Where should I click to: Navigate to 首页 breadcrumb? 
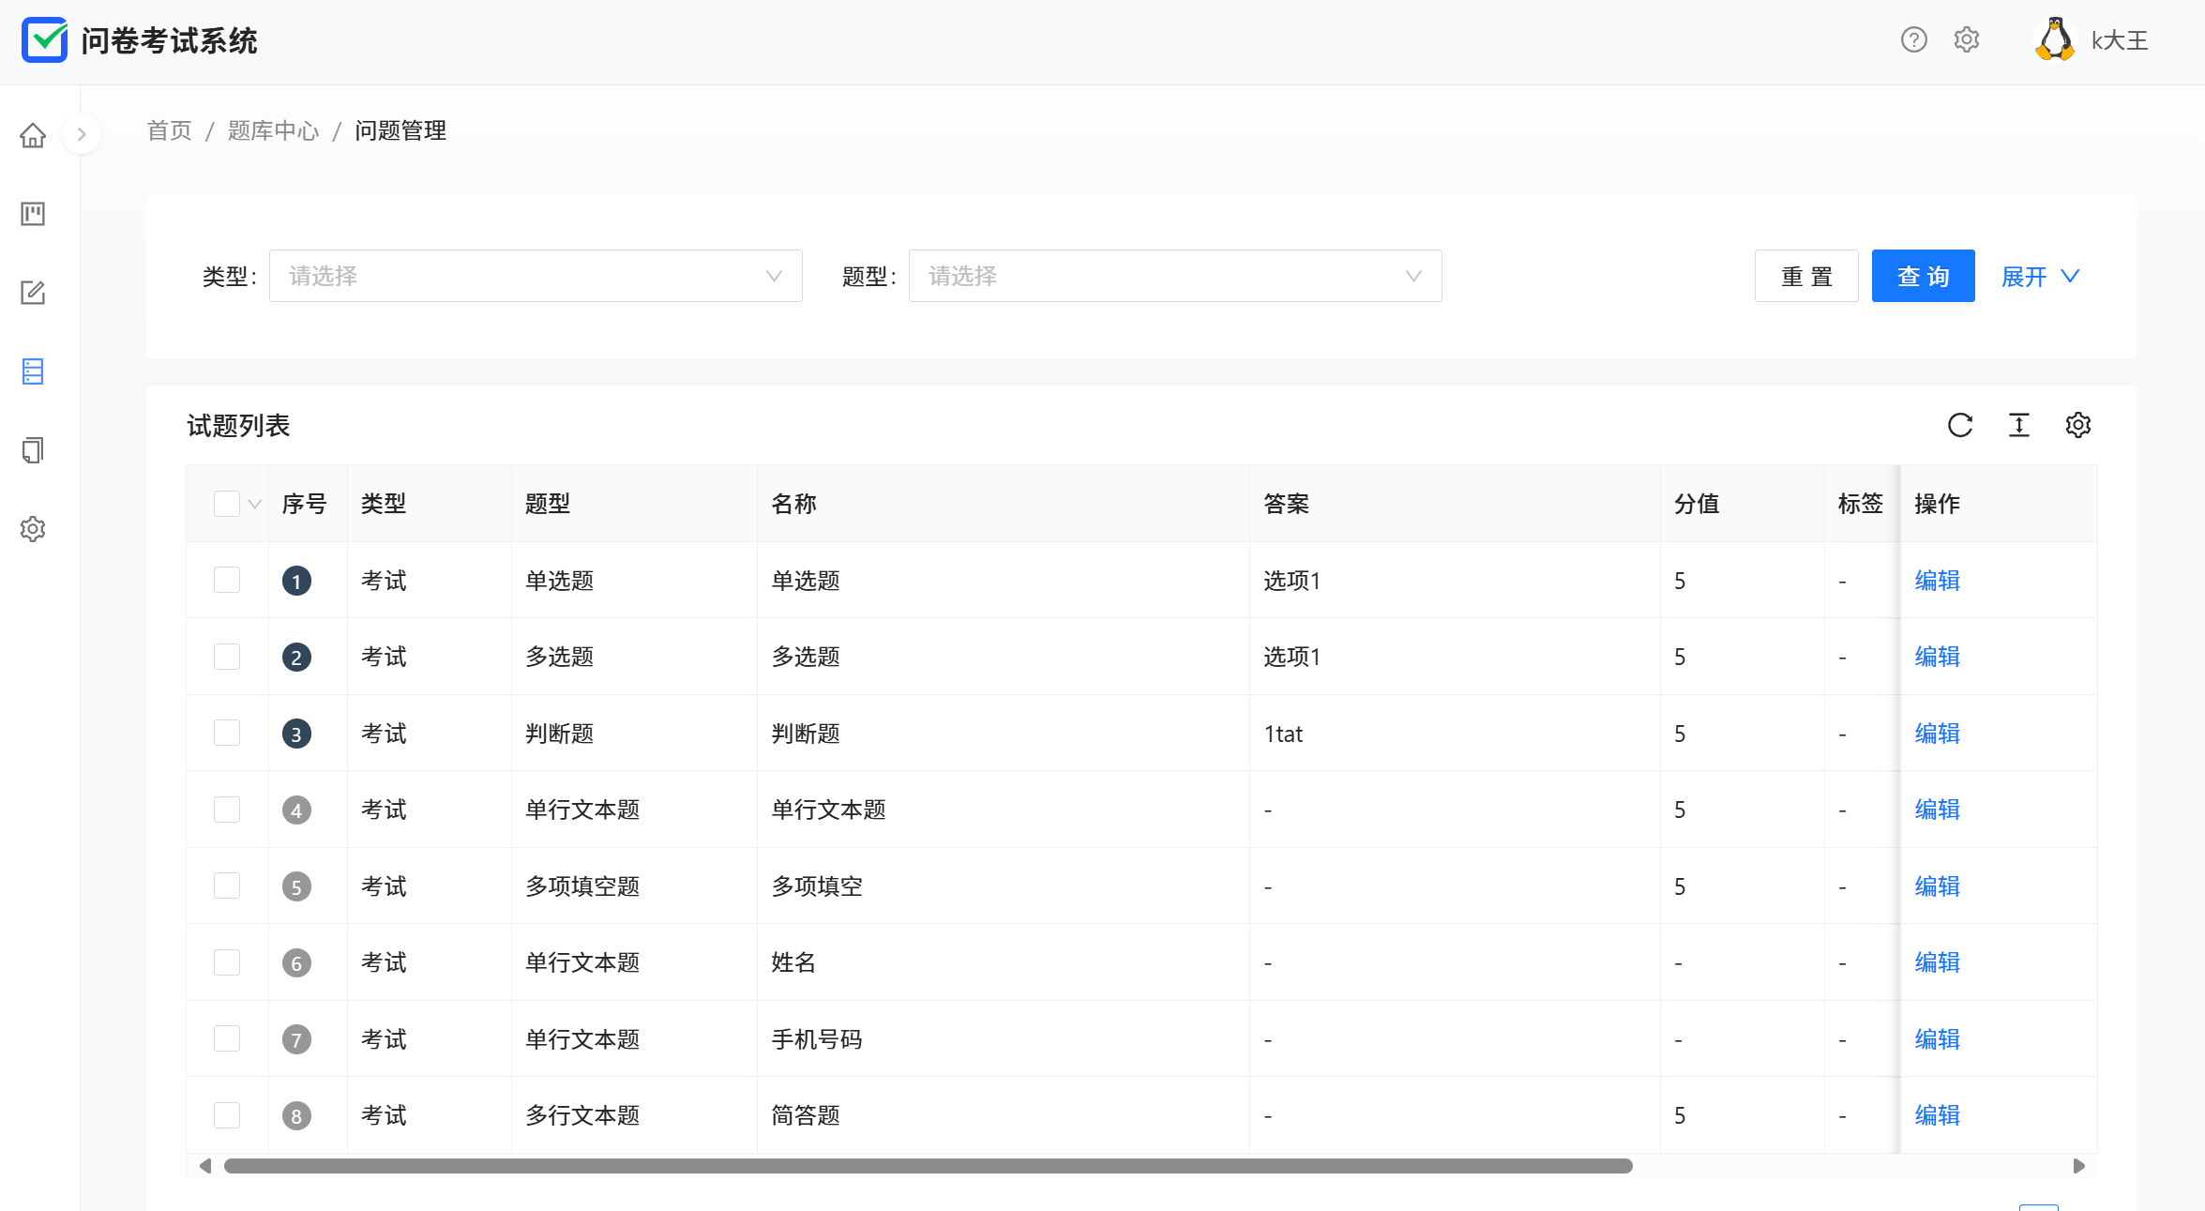(169, 130)
